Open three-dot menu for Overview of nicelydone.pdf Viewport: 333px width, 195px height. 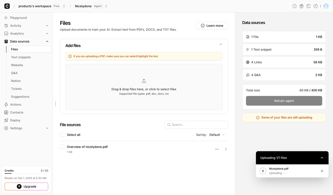pos(217,149)
